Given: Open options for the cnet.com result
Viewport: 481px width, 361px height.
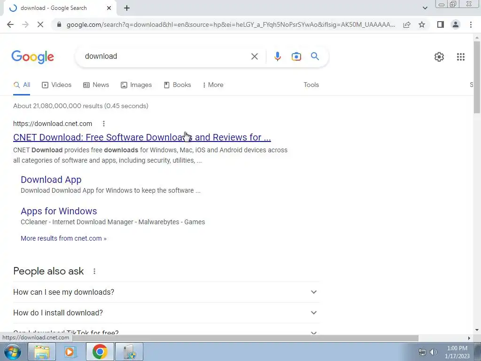Looking at the screenshot, I should (x=104, y=124).
